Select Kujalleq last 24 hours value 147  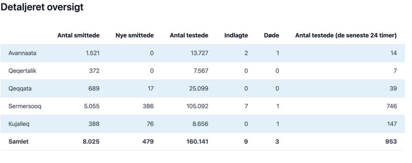(392, 124)
